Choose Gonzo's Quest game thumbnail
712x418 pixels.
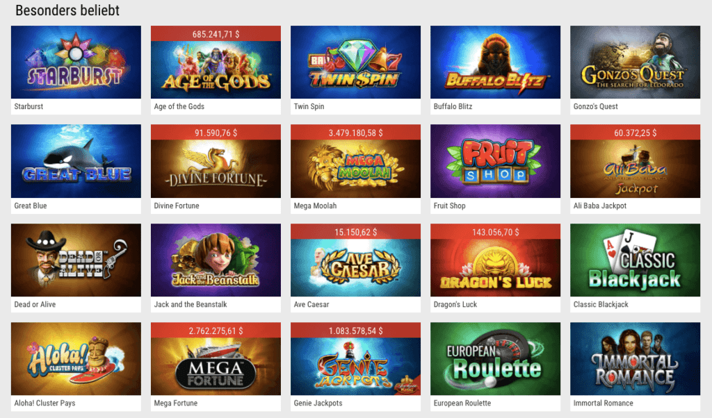tap(636, 62)
